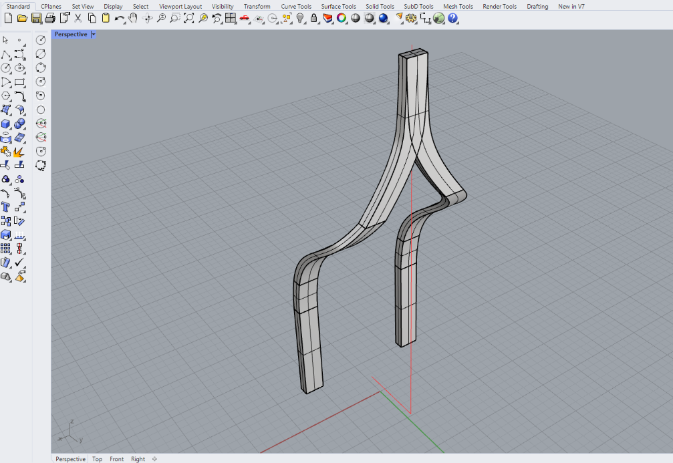Select the rectangular Array grid tool
673x463 pixels.
tap(5, 249)
